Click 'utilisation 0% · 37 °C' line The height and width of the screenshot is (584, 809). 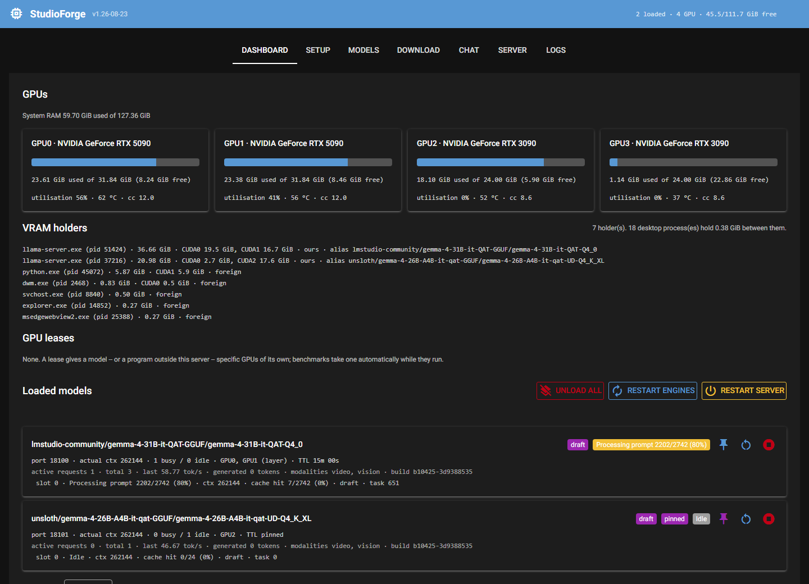(667, 198)
